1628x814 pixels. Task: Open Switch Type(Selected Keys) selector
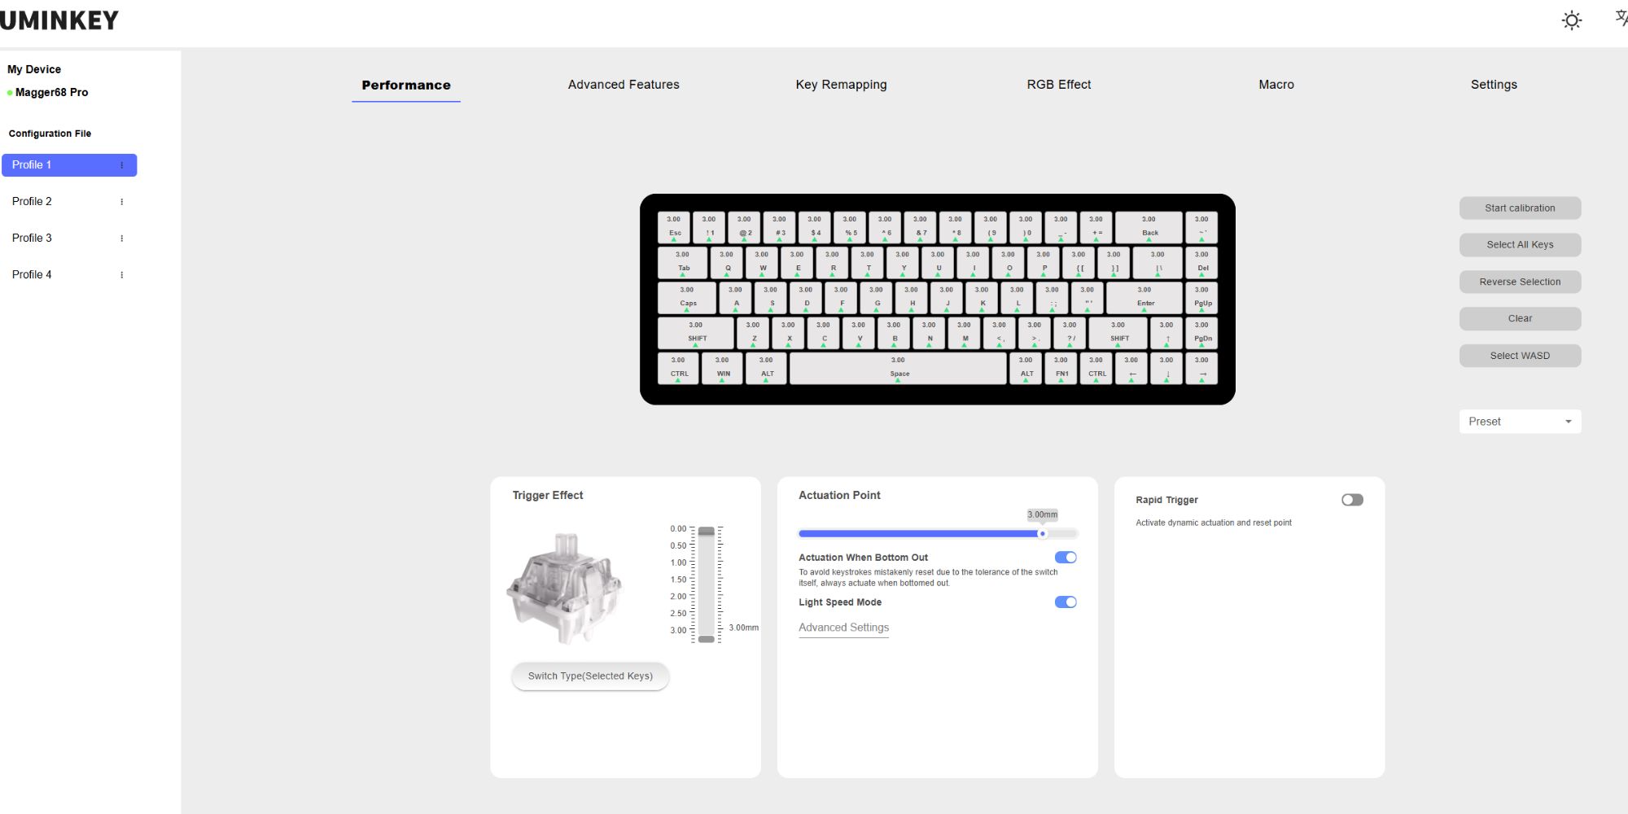(x=590, y=676)
